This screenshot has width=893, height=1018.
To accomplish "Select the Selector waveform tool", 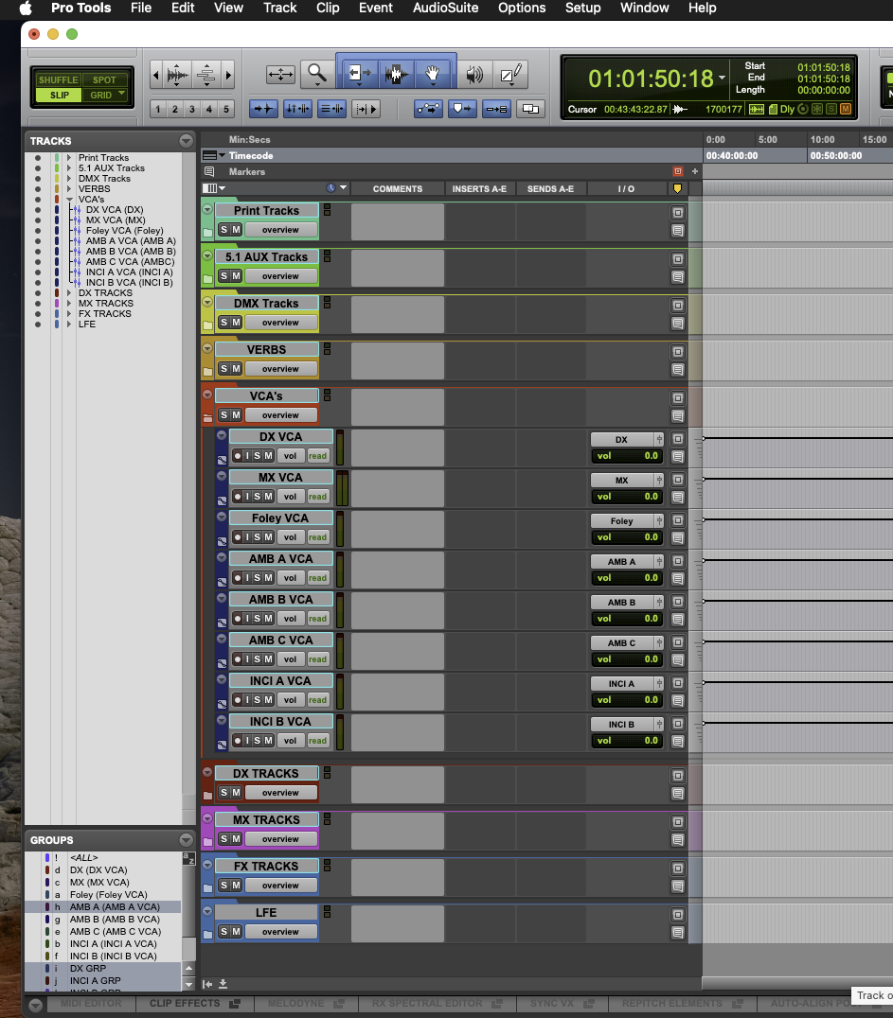I will (396, 74).
